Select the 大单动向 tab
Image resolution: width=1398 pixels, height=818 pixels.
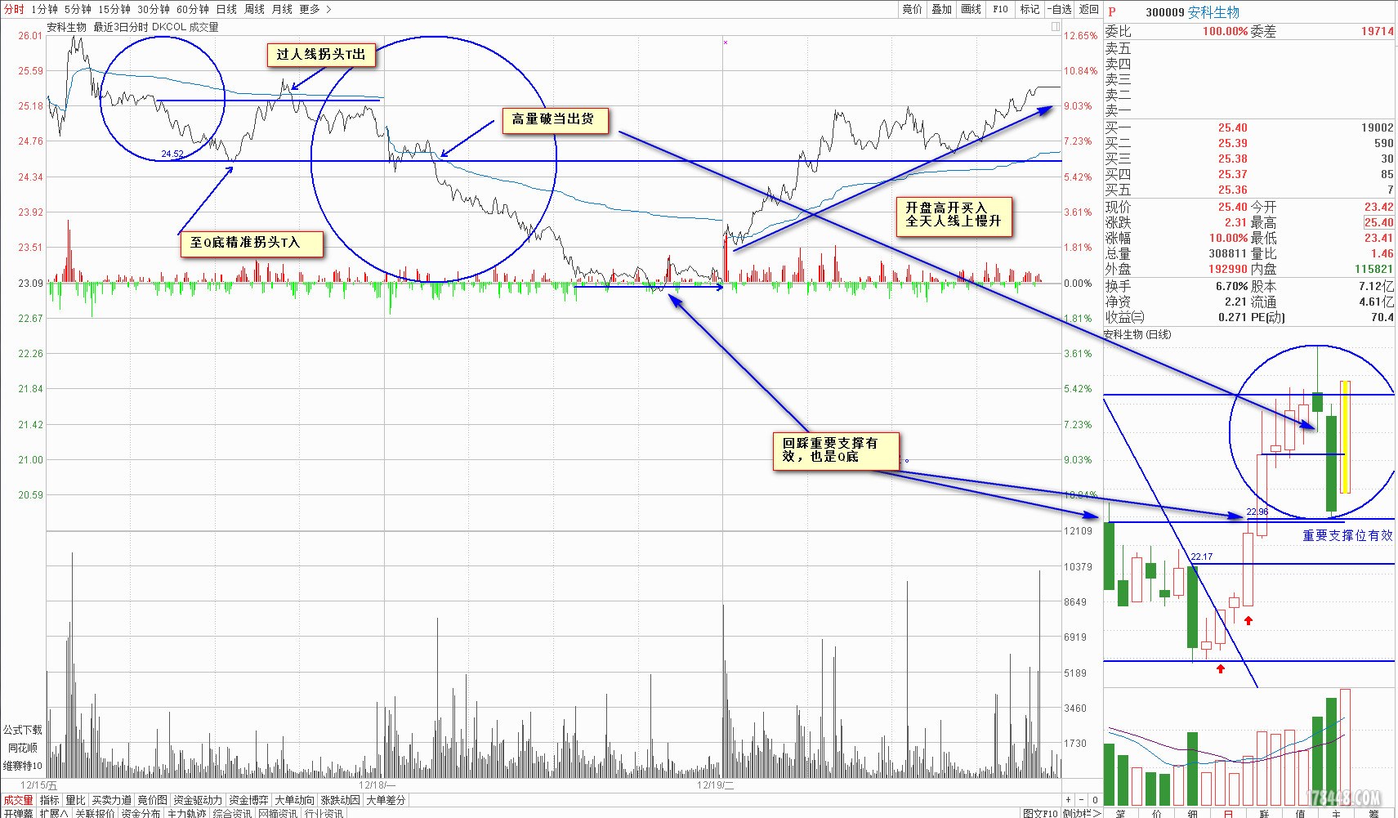click(x=294, y=800)
